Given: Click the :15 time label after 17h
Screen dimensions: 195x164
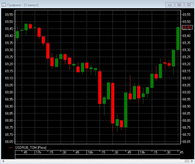Looking at the screenshot, I should point(51,152).
